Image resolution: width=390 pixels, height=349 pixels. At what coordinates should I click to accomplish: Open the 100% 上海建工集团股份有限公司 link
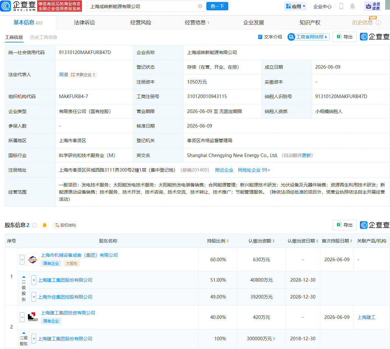65,339
